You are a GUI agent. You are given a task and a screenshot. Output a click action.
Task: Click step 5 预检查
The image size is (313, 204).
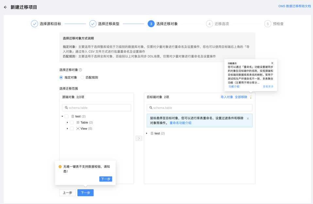pyautogui.click(x=274, y=24)
